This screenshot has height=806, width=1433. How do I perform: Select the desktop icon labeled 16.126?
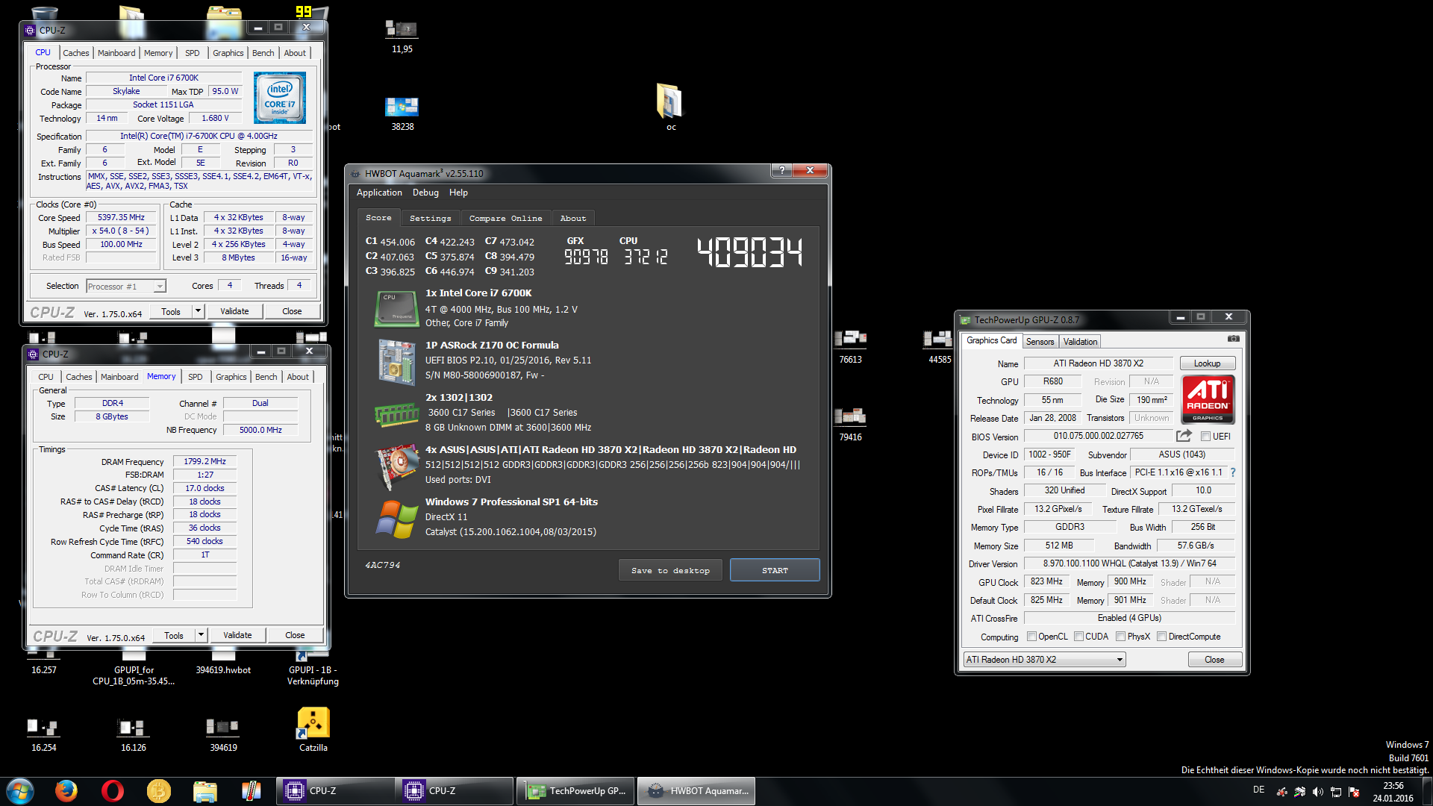click(x=134, y=734)
